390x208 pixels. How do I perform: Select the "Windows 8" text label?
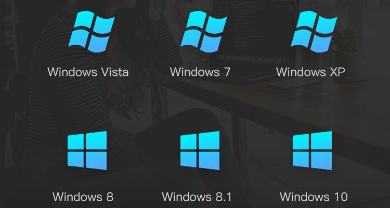click(x=83, y=197)
